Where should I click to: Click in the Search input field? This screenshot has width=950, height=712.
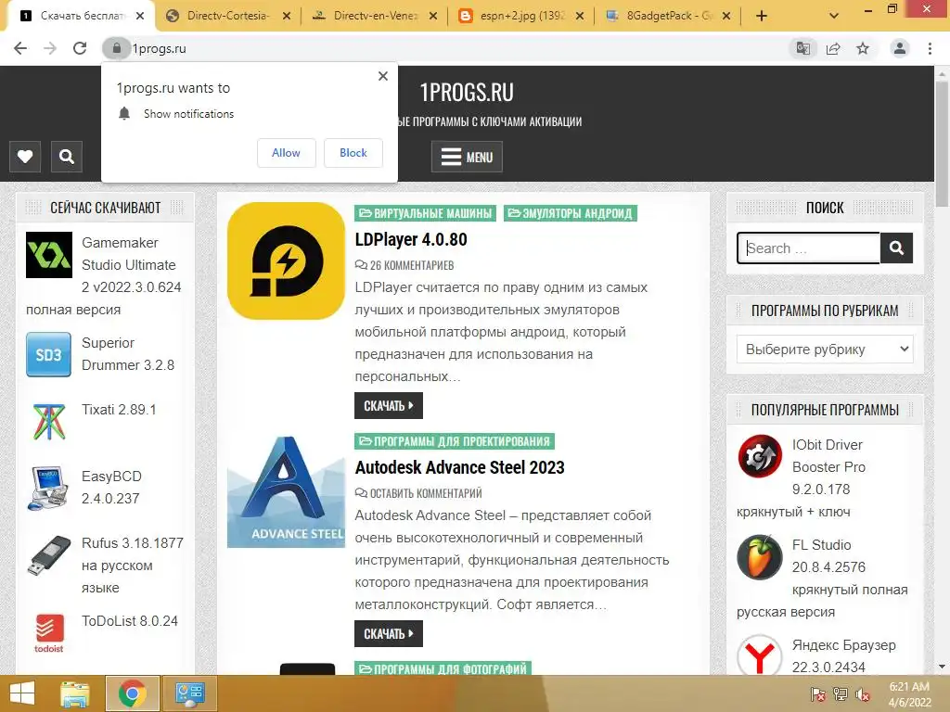coord(809,248)
